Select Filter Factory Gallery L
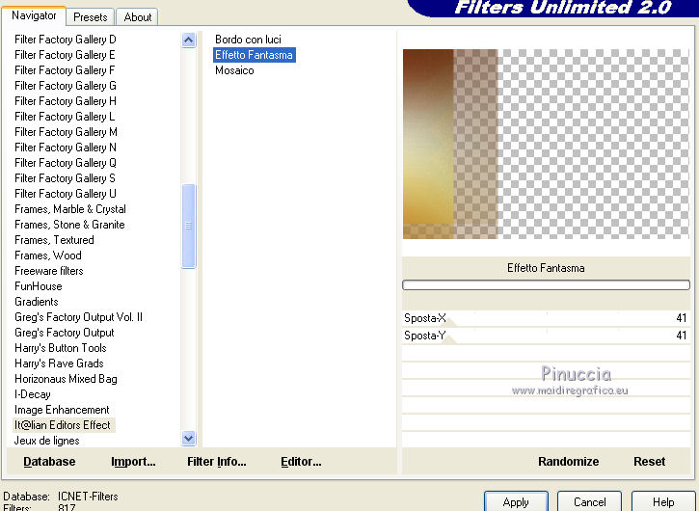 click(65, 117)
